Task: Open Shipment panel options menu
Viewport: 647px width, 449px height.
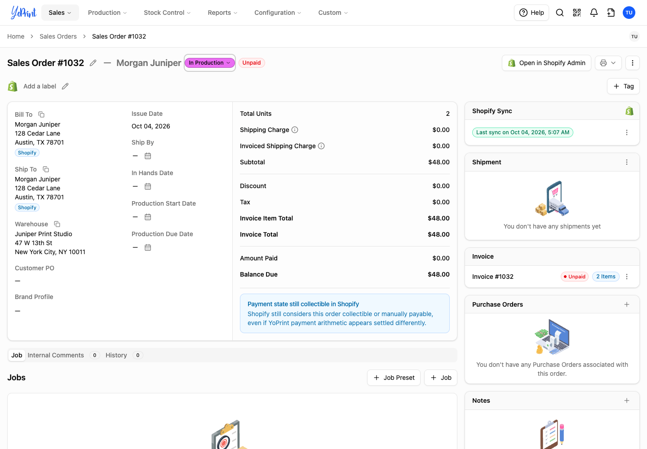Action: [x=627, y=162]
